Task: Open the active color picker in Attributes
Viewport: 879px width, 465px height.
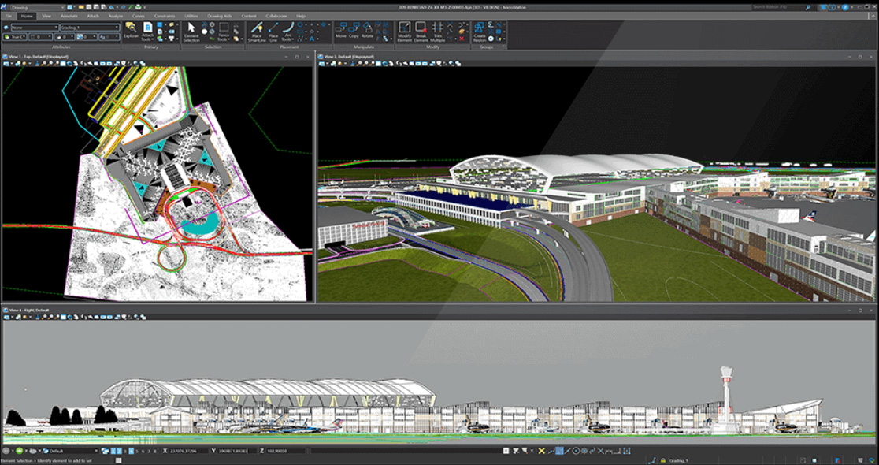Action: (x=16, y=36)
